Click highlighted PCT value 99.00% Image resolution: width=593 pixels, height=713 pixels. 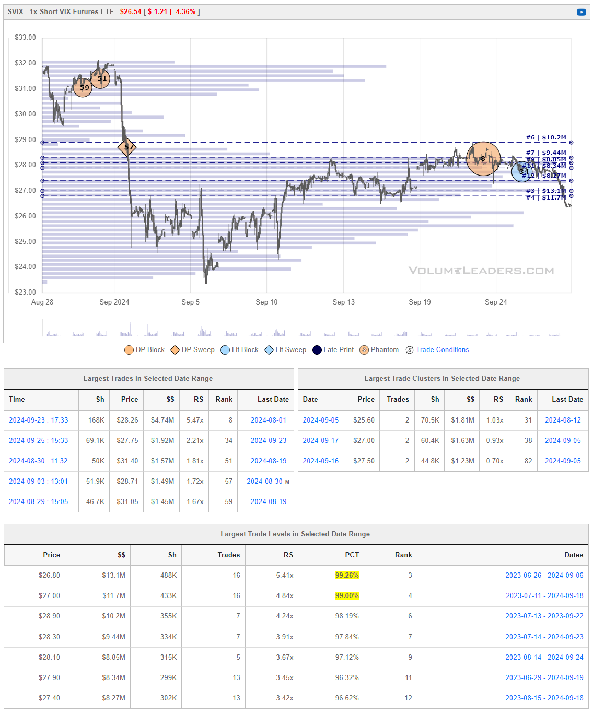click(347, 595)
